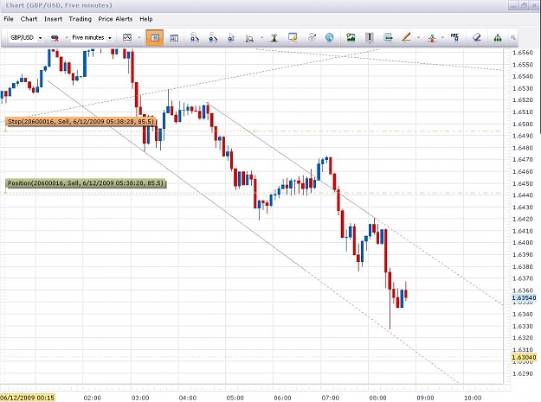This screenshot has width=541, height=402.
Task: Toggle the split chart view button
Action: coord(174,38)
